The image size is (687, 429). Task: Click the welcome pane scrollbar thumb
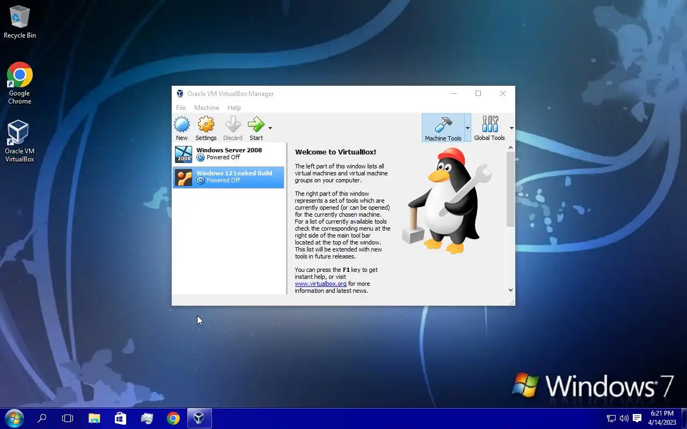pos(510,189)
